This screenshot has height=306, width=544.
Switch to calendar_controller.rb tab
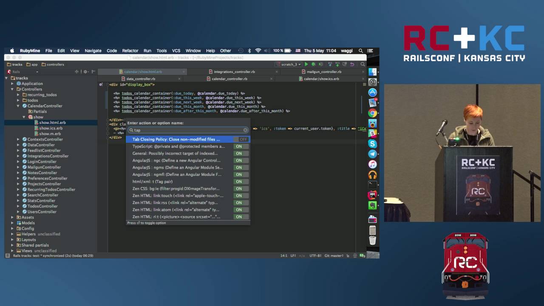click(x=229, y=79)
